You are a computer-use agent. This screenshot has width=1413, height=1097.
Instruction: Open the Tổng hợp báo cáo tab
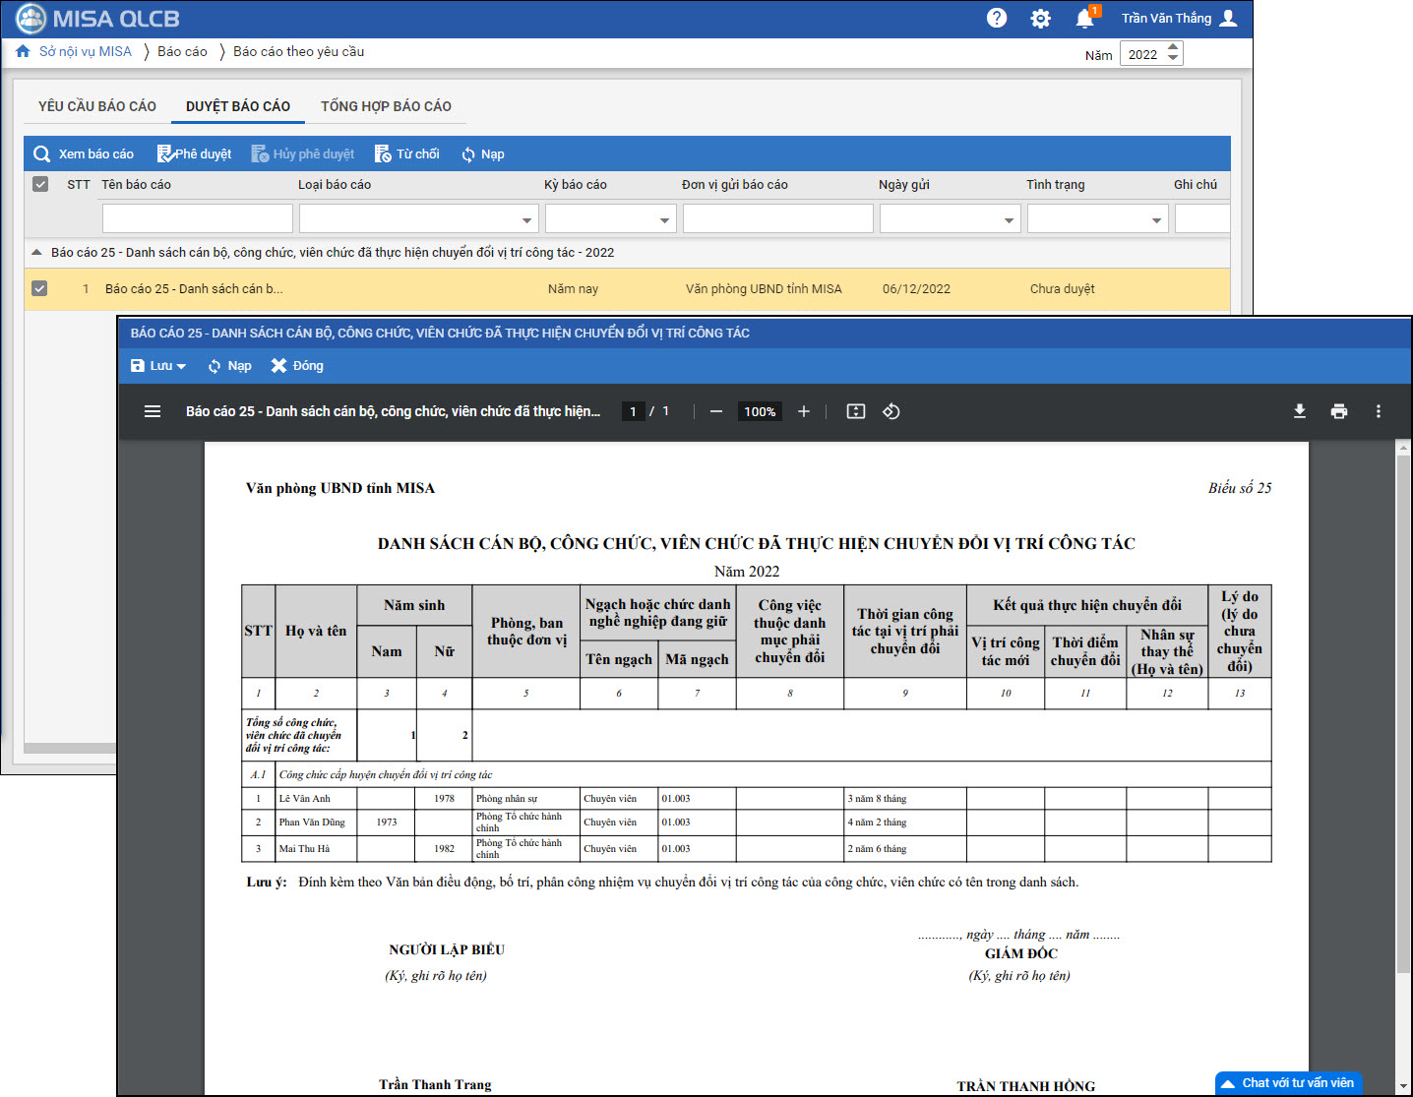[386, 106]
